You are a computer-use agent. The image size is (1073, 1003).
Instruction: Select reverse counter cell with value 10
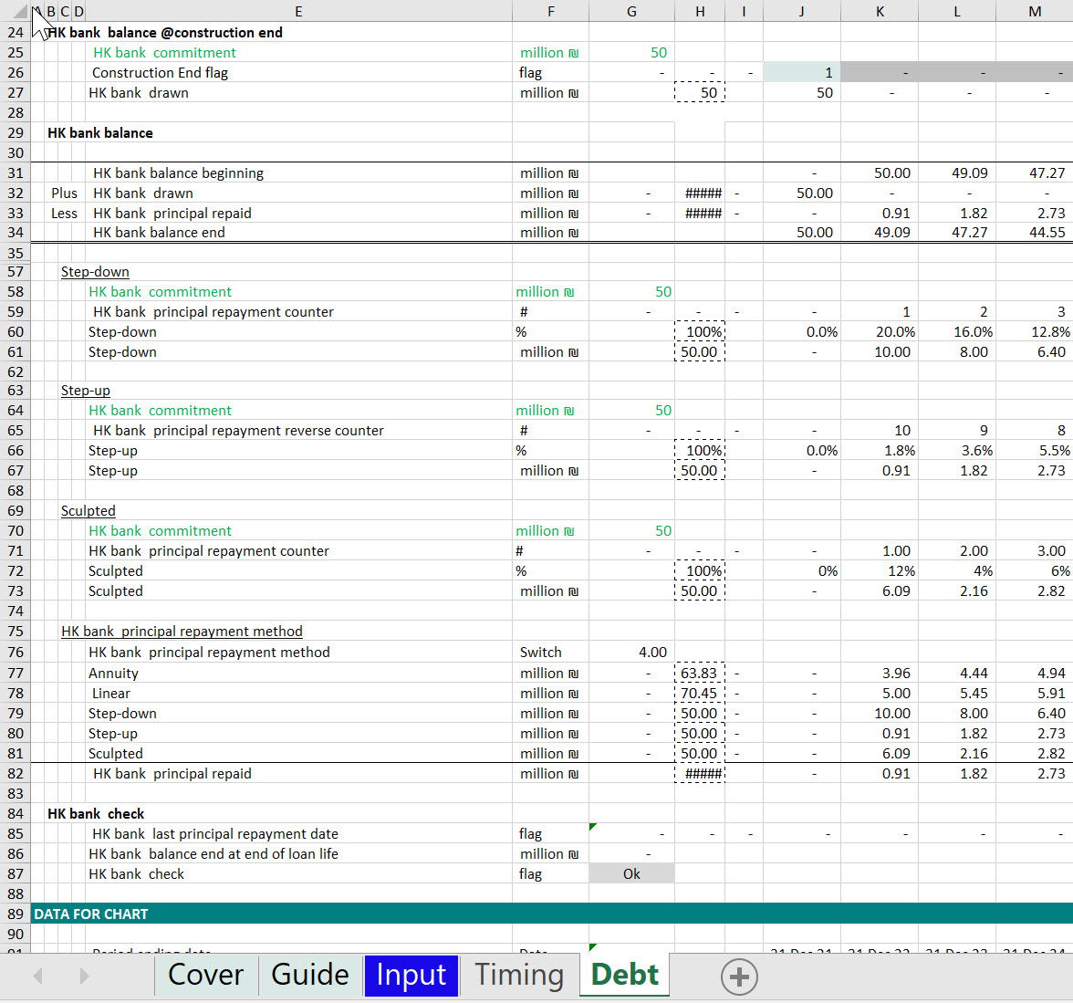(880, 431)
